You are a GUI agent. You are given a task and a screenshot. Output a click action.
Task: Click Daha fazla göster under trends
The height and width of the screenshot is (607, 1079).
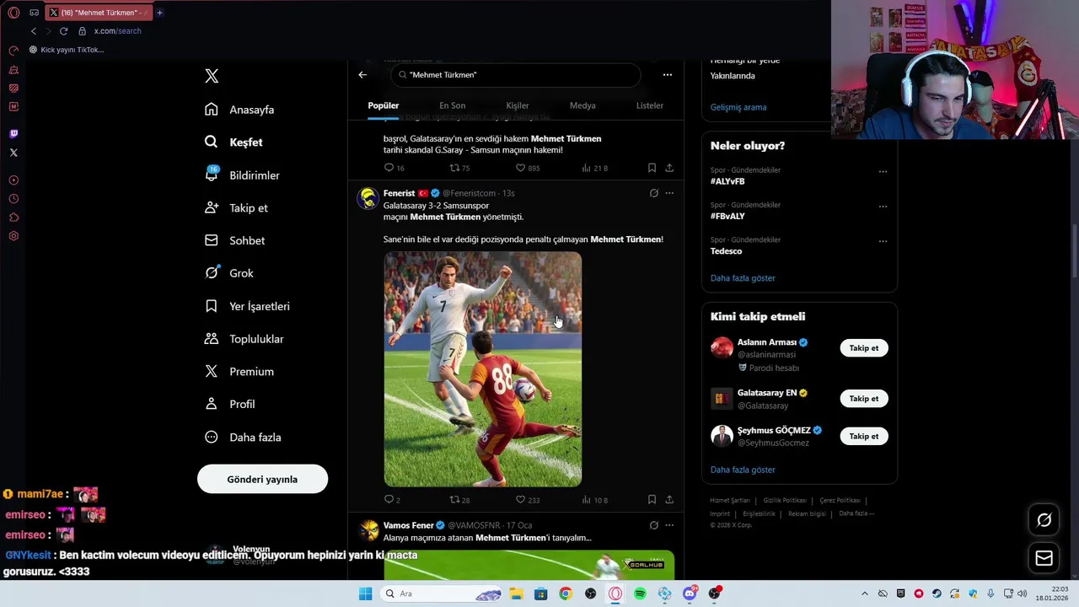click(x=743, y=278)
